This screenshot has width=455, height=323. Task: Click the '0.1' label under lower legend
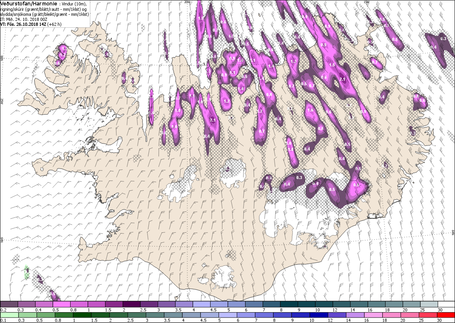tap(3, 320)
